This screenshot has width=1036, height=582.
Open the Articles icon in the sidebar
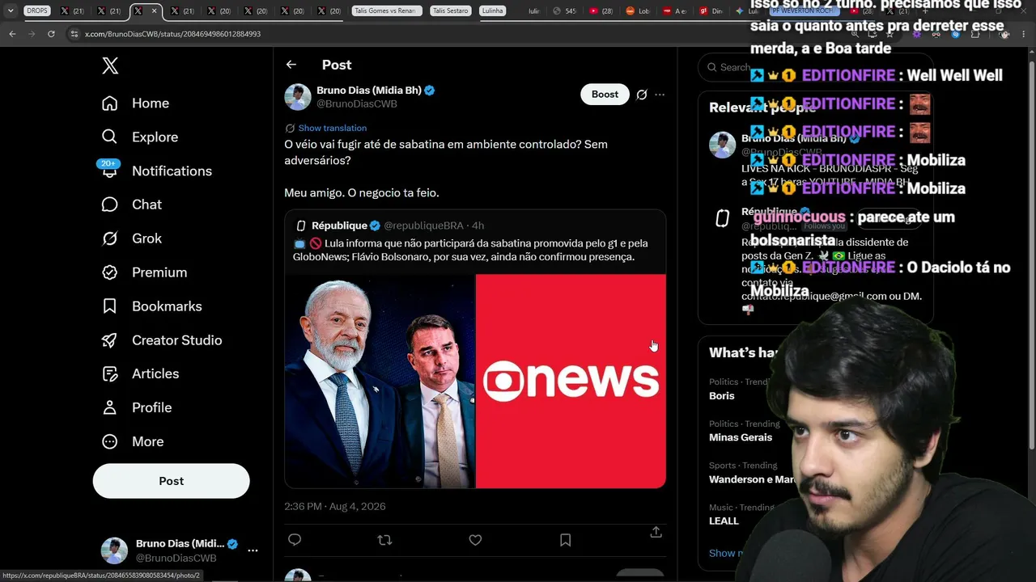[x=110, y=373]
